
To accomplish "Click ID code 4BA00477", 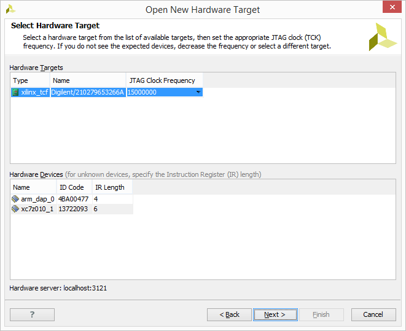I will point(73,199).
